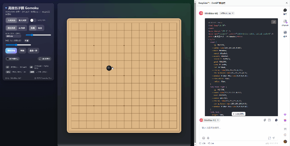Click the MiniMax-M2 avatar in chat header
The width and height of the screenshot is (290, 146).
201,13
